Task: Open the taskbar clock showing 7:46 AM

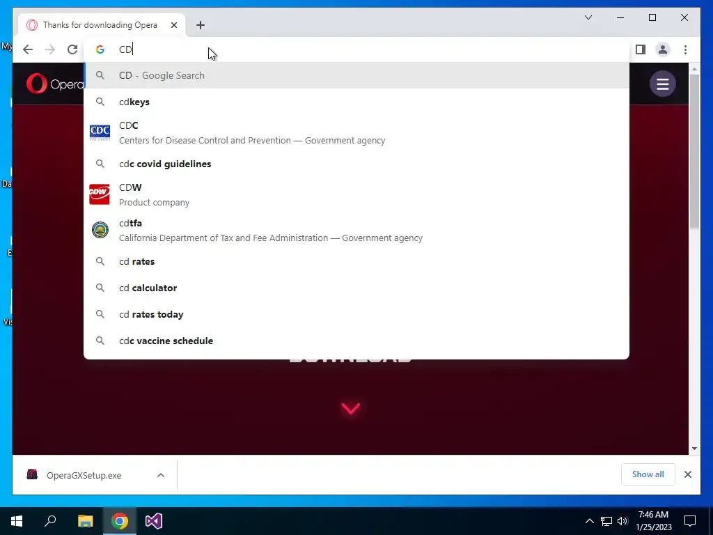Action: point(653,521)
